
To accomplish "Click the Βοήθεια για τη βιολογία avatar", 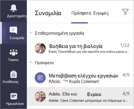I will 40,48.
